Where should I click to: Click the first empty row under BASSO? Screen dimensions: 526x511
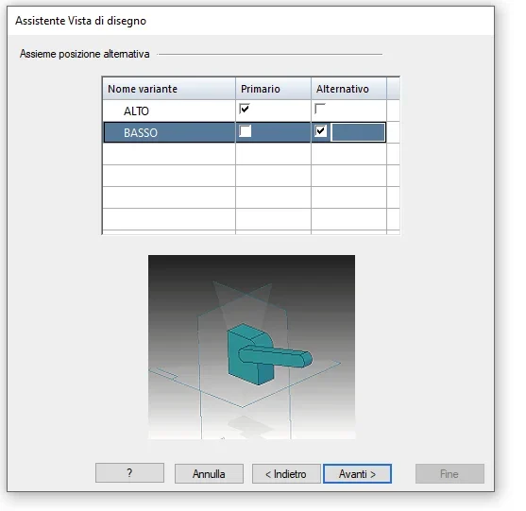tap(245, 154)
